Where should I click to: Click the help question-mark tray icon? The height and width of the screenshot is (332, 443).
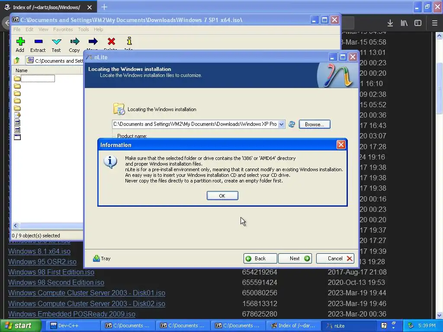click(x=384, y=326)
